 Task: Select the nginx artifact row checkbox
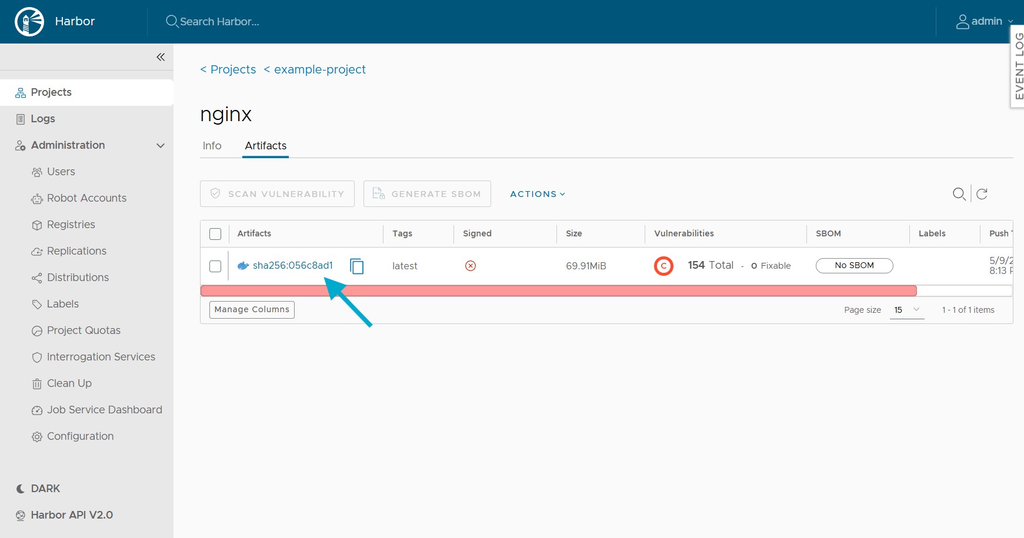(215, 266)
